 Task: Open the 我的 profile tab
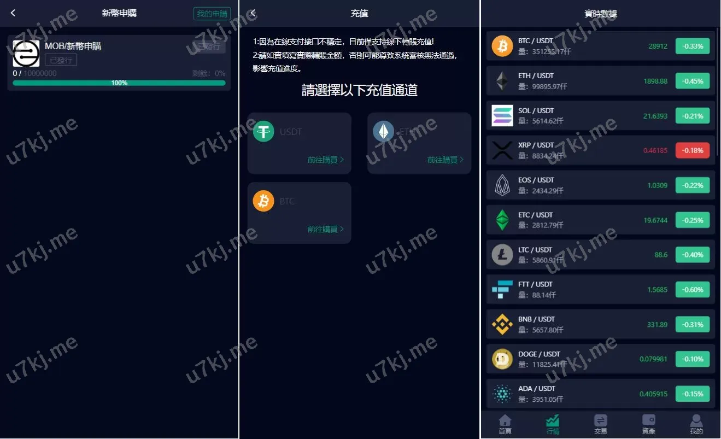point(696,424)
